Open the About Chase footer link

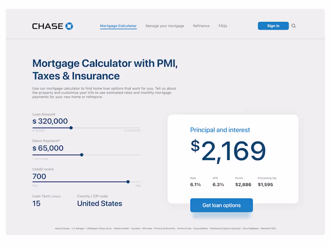pos(62,228)
